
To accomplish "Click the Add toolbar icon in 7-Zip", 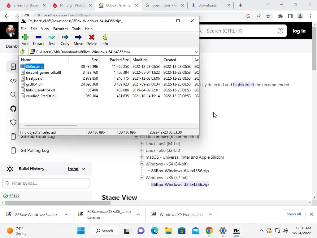I will (25, 40).
